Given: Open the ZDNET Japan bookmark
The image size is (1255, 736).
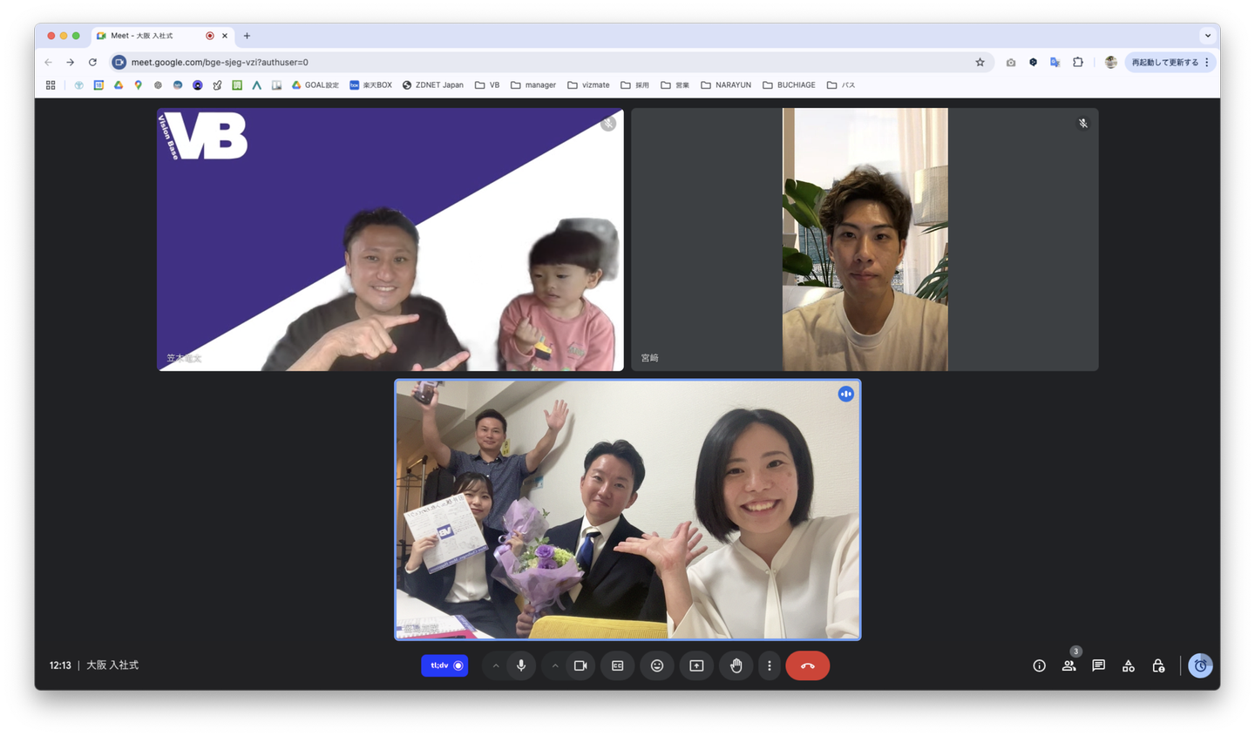Looking at the screenshot, I should pos(433,85).
